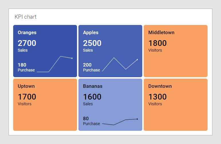
Task: Click the 1600 Sales value on Bananas
Action: point(92,97)
